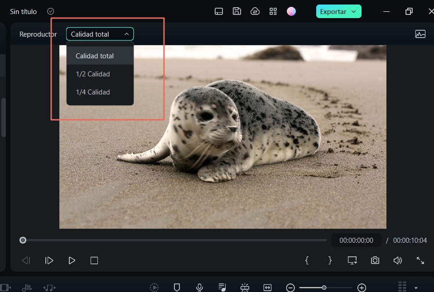
Task: Click the layout mode icon in title bar
Action: tap(219, 11)
